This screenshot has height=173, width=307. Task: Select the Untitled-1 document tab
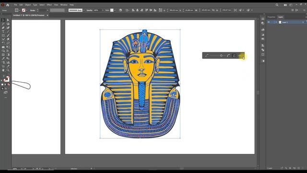(x=29, y=15)
